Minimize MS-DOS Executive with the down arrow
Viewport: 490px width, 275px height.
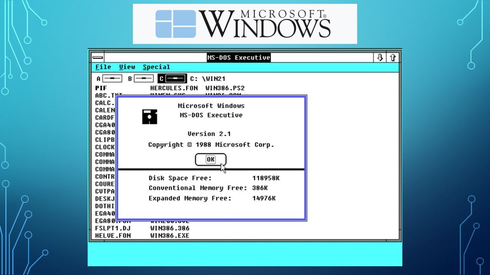point(380,58)
